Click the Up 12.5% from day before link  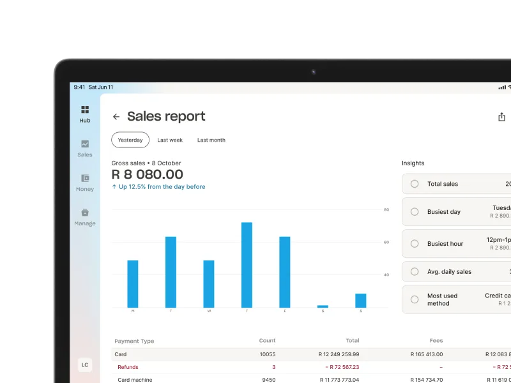tap(158, 187)
